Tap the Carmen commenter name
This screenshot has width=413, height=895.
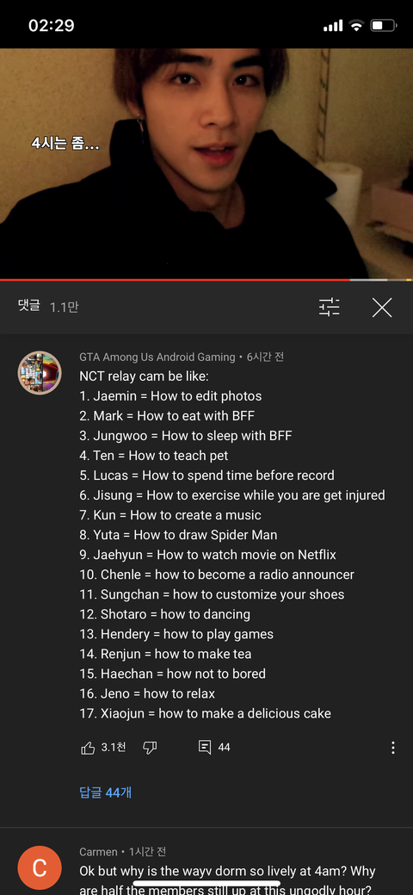tap(99, 852)
